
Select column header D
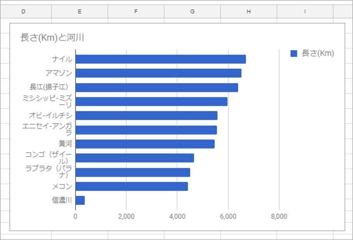click(26, 11)
